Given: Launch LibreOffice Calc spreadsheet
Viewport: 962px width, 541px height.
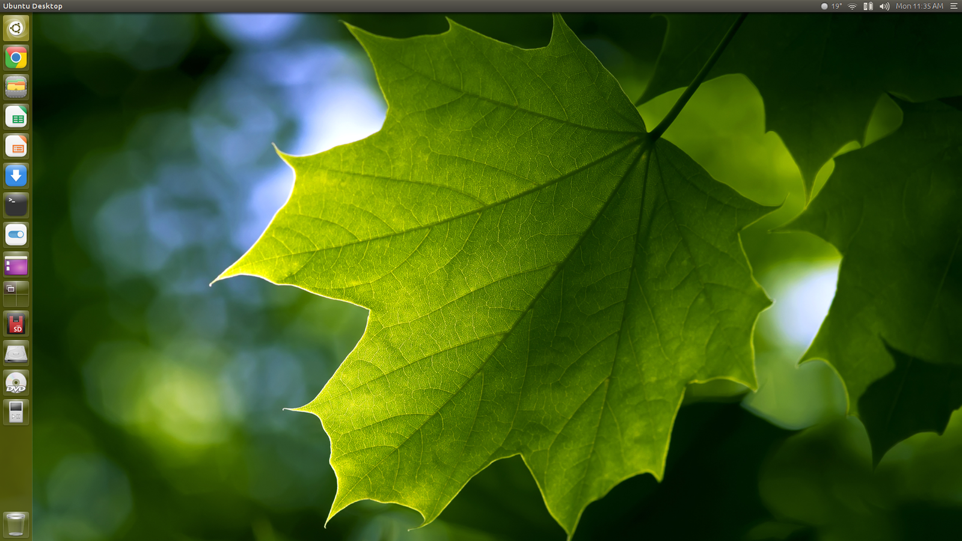Looking at the screenshot, I should (x=16, y=117).
